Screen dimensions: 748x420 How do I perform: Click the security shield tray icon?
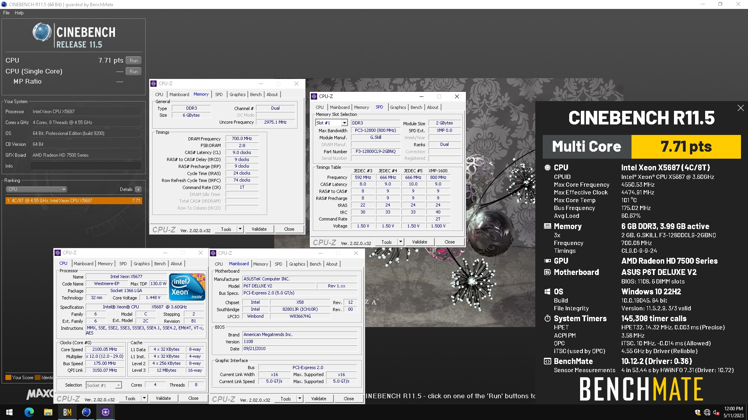[698, 412]
